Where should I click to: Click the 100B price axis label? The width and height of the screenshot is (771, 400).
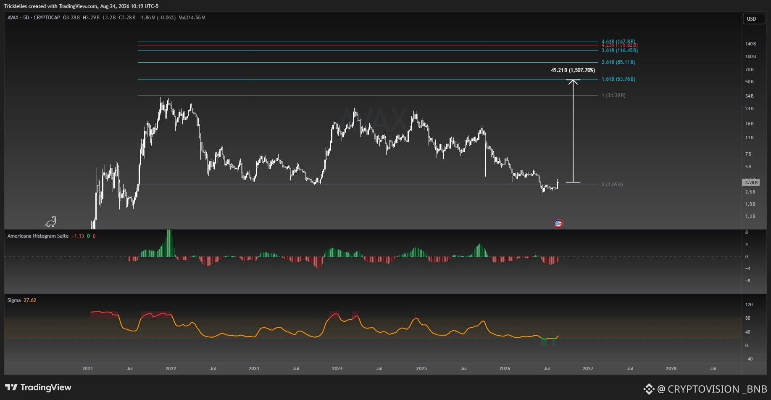point(750,57)
